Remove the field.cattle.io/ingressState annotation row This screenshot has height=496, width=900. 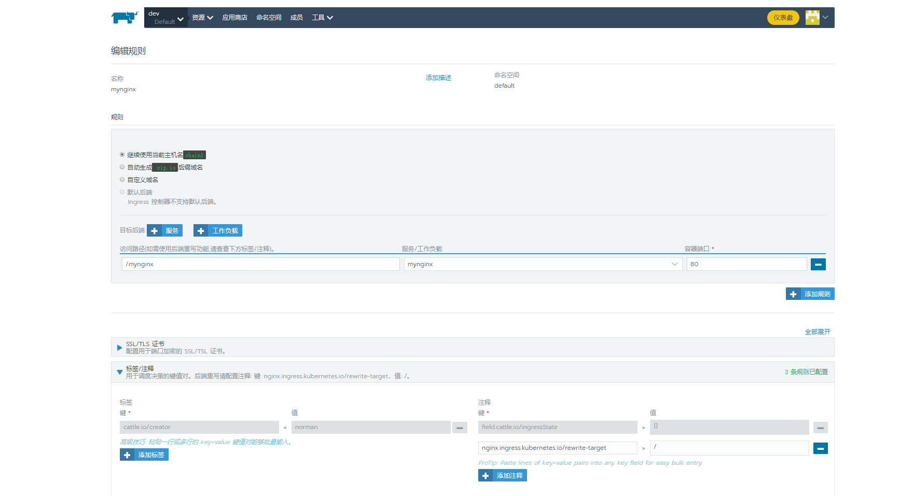(820, 428)
